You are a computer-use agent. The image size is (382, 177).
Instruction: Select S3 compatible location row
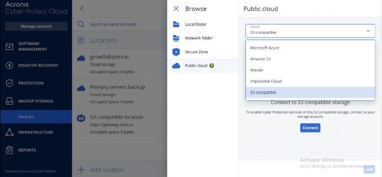[119, 124]
